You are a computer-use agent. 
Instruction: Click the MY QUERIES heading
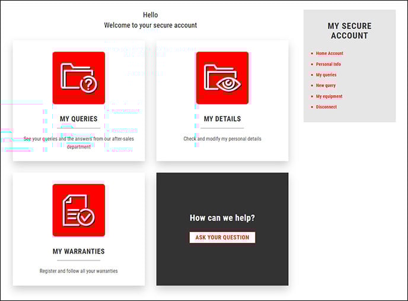pyautogui.click(x=79, y=119)
